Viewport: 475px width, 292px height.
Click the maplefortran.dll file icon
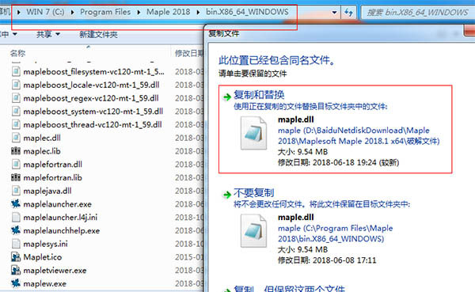(16, 164)
